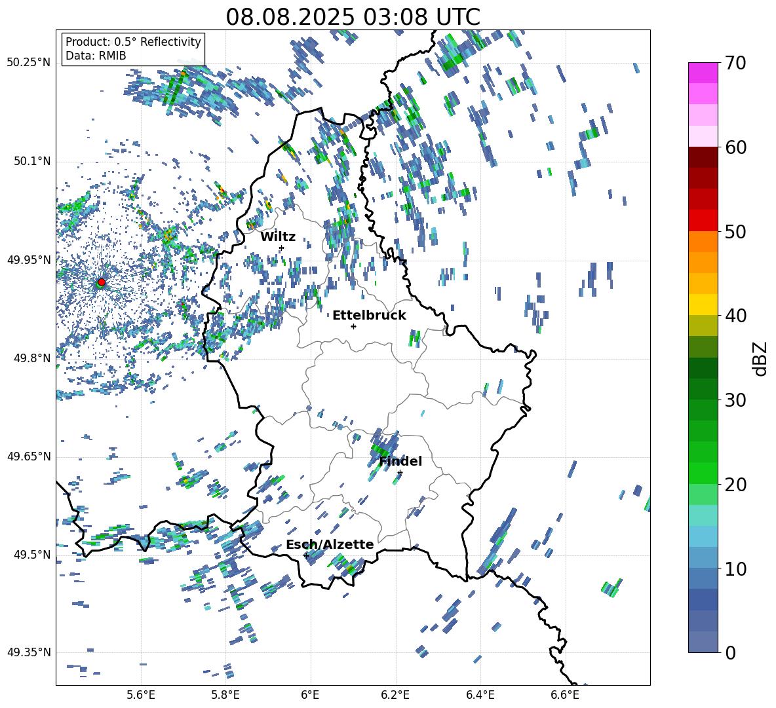
Task: Pick the yellow 40 dBZ swatch
Action: pyautogui.click(x=703, y=305)
